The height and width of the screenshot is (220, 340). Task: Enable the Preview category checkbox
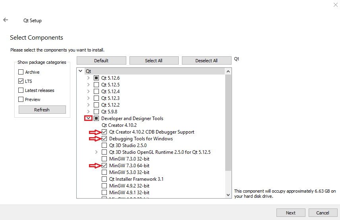pyautogui.click(x=21, y=99)
